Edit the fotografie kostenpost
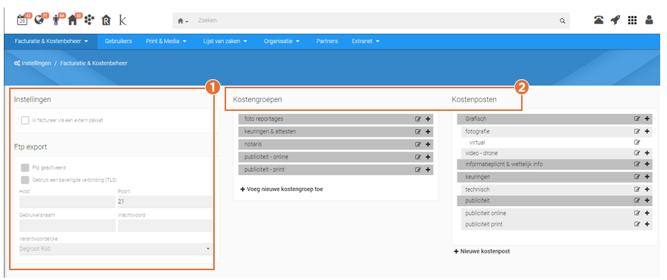667x280 pixels. point(638,131)
